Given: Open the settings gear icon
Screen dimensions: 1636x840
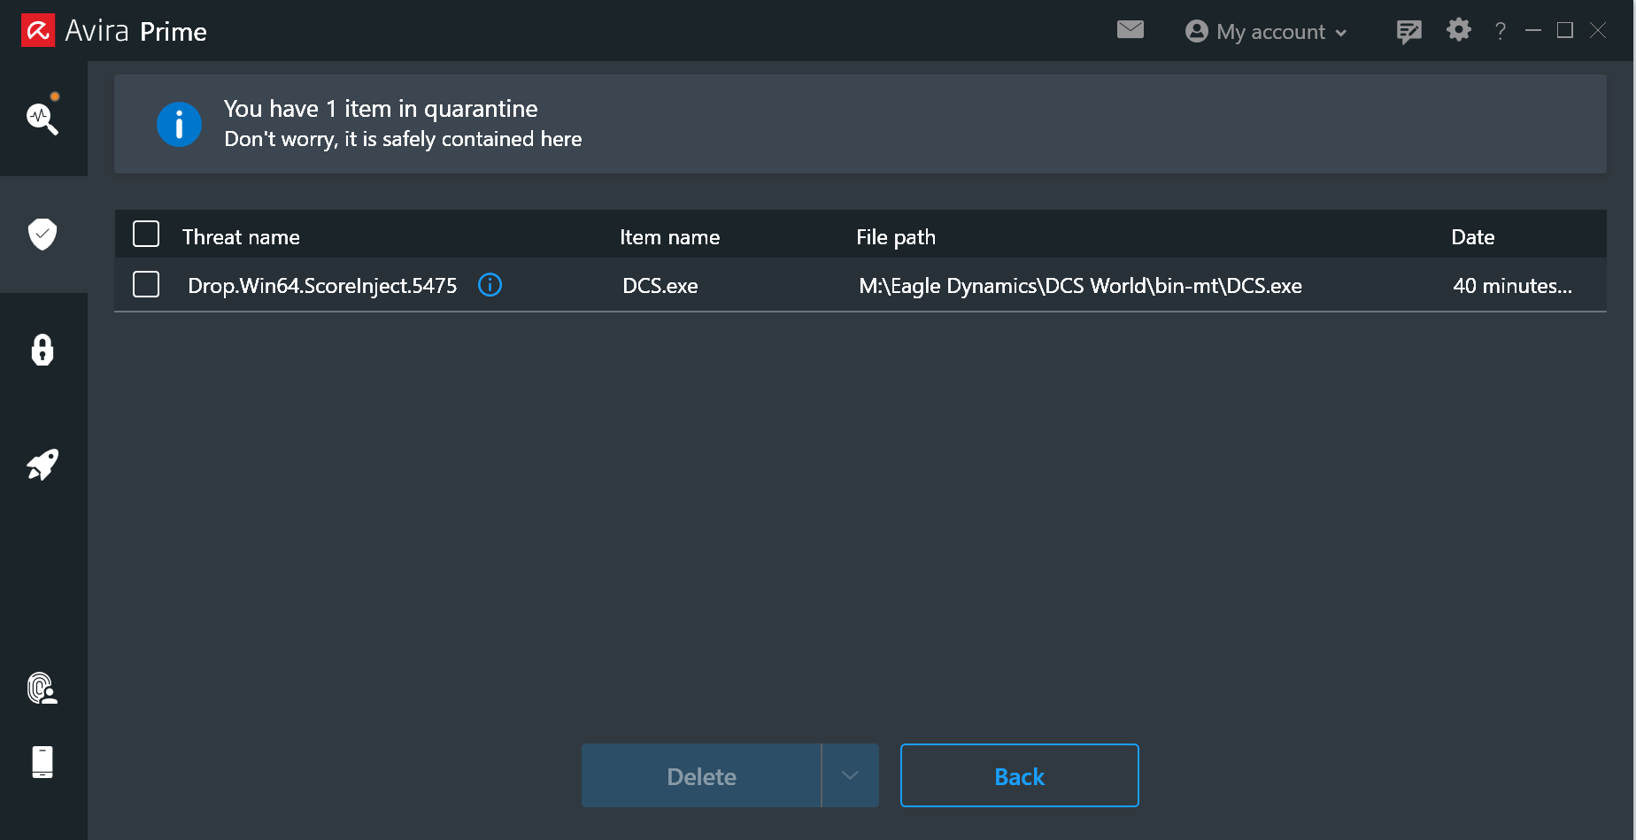Looking at the screenshot, I should [x=1459, y=30].
